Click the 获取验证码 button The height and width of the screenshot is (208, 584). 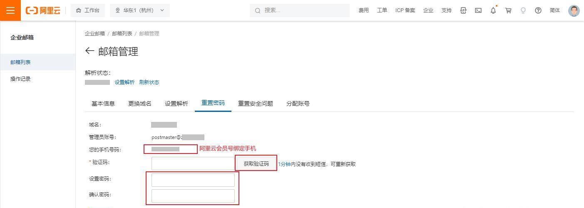click(x=256, y=164)
